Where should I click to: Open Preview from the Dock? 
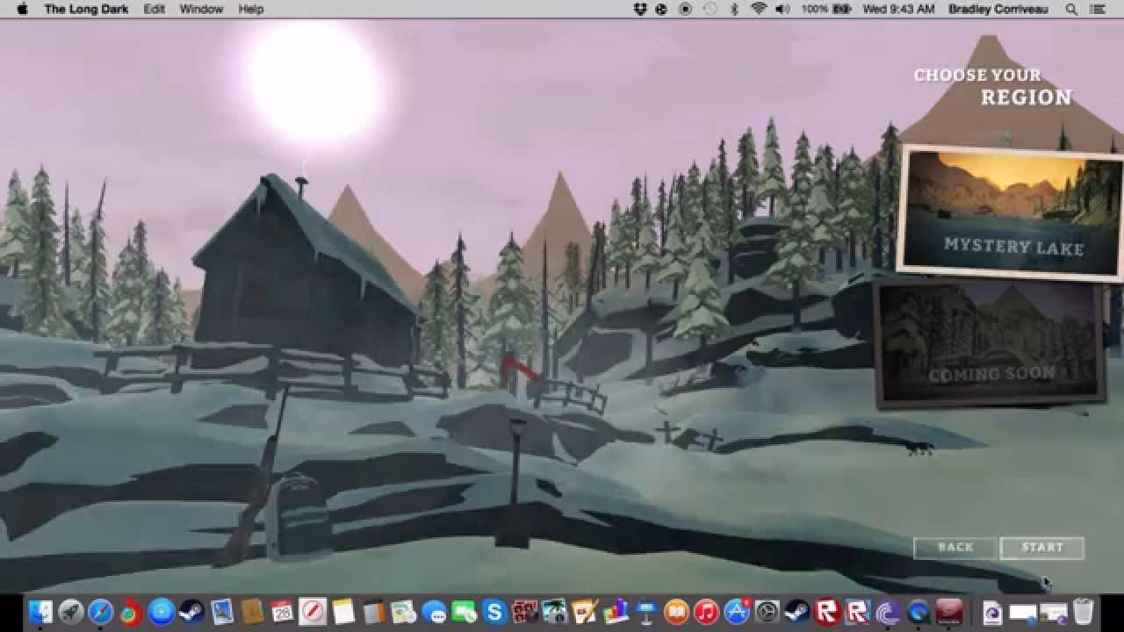point(222,611)
